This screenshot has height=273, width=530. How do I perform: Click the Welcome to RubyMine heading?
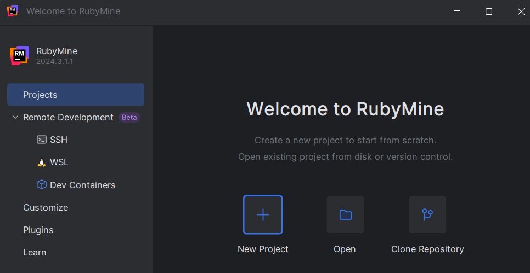[x=345, y=109]
